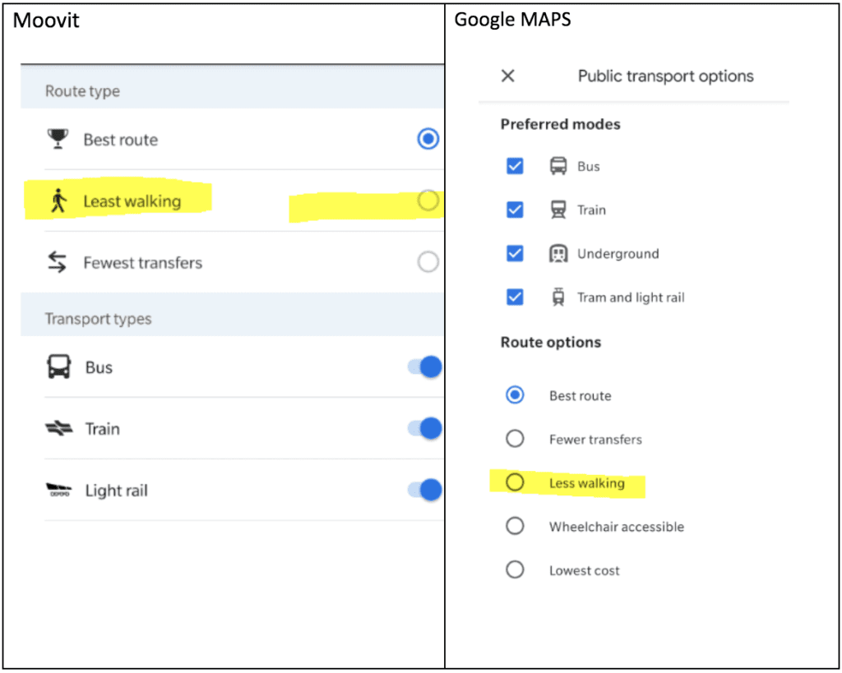Screen dimensions: 842x673
Task: Disable the Moovit Light rail switch
Action: click(x=425, y=490)
